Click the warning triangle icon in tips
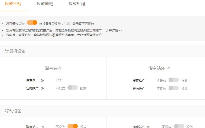 (x=68, y=24)
